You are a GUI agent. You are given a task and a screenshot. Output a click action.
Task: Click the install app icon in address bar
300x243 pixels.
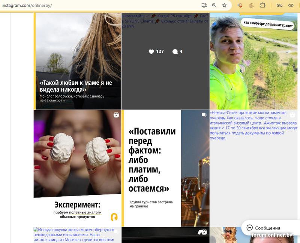[x=204, y=5]
